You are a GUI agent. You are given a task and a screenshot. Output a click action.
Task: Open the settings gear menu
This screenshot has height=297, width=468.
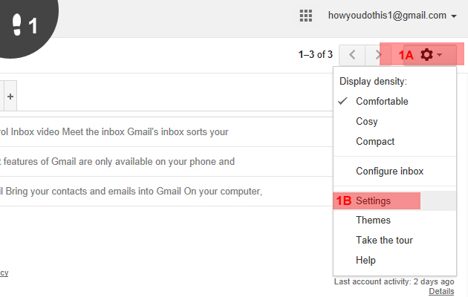pos(430,55)
